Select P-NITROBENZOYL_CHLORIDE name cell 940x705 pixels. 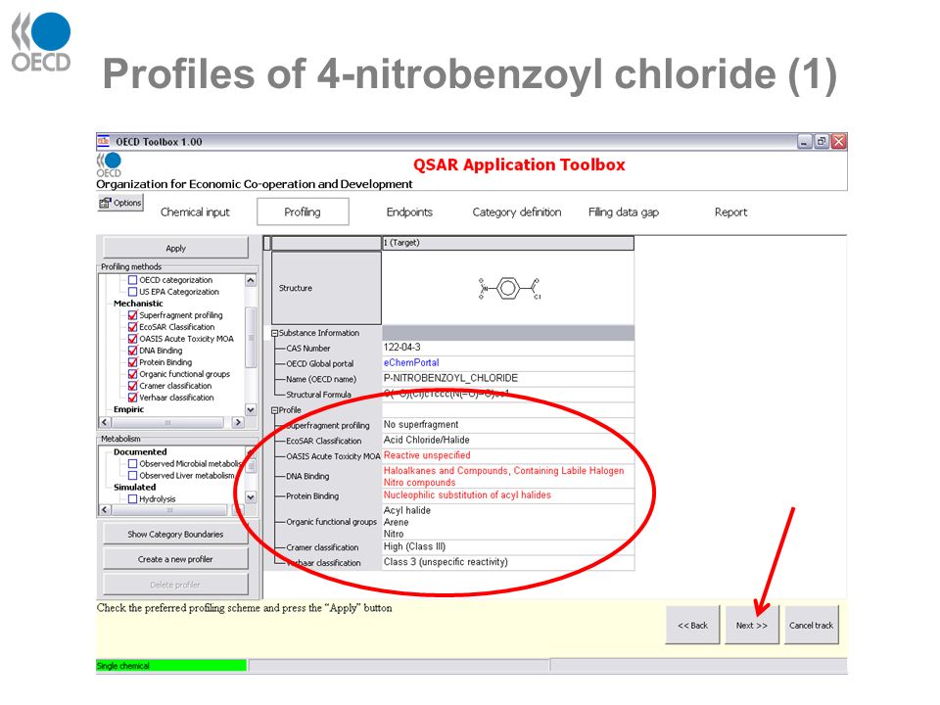pos(508,378)
